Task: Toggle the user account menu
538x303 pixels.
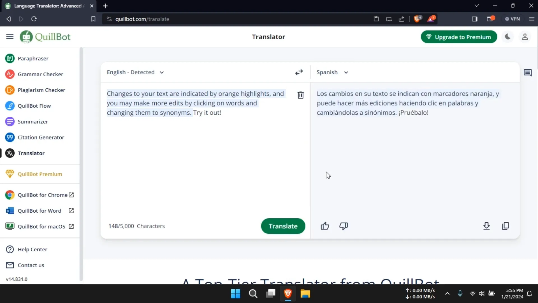Action: coord(525,37)
